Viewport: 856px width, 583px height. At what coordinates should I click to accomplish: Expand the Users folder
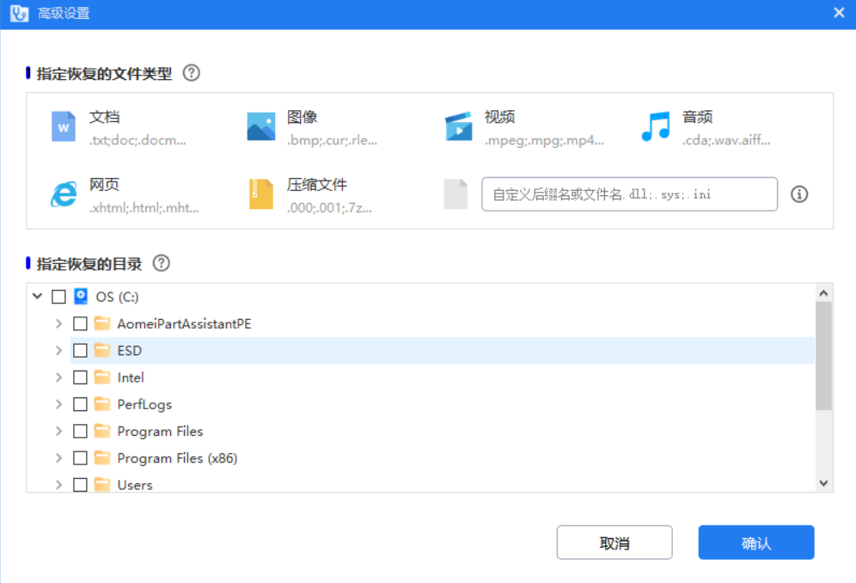(x=58, y=485)
